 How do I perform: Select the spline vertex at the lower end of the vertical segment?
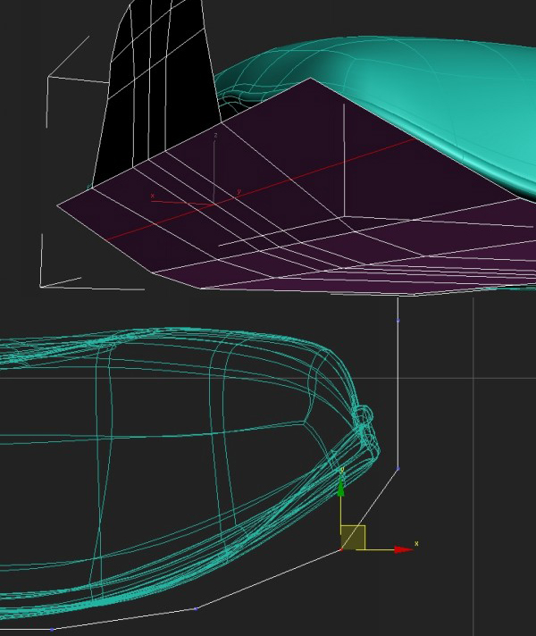(398, 469)
